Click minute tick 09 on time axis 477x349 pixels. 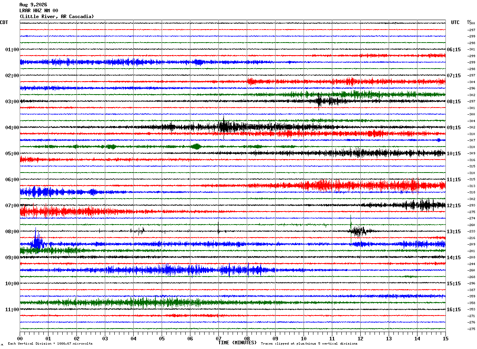click(275, 338)
